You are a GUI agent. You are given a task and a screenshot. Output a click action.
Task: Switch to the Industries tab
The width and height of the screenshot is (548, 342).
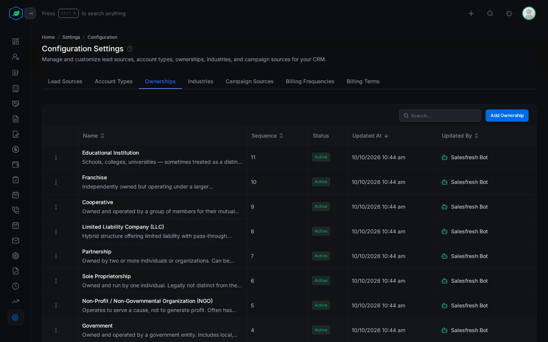pos(201,81)
